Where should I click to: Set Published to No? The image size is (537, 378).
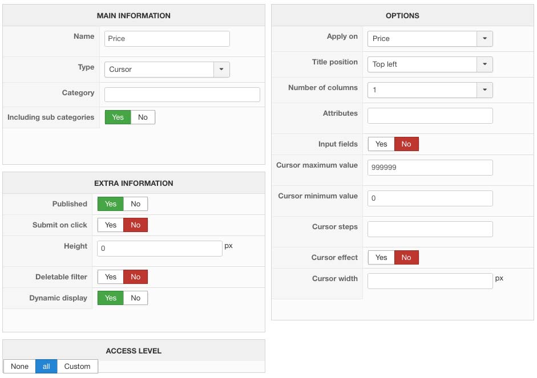(x=135, y=204)
